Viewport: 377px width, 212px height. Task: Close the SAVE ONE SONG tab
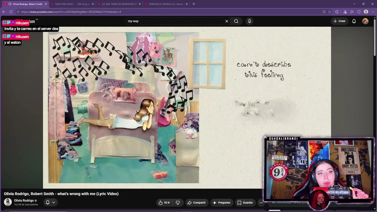pos(93,4)
